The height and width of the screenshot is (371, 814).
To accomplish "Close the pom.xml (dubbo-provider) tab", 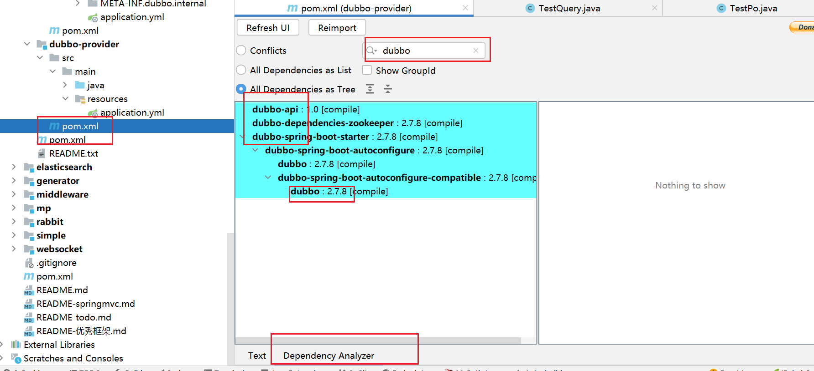I will (x=465, y=8).
